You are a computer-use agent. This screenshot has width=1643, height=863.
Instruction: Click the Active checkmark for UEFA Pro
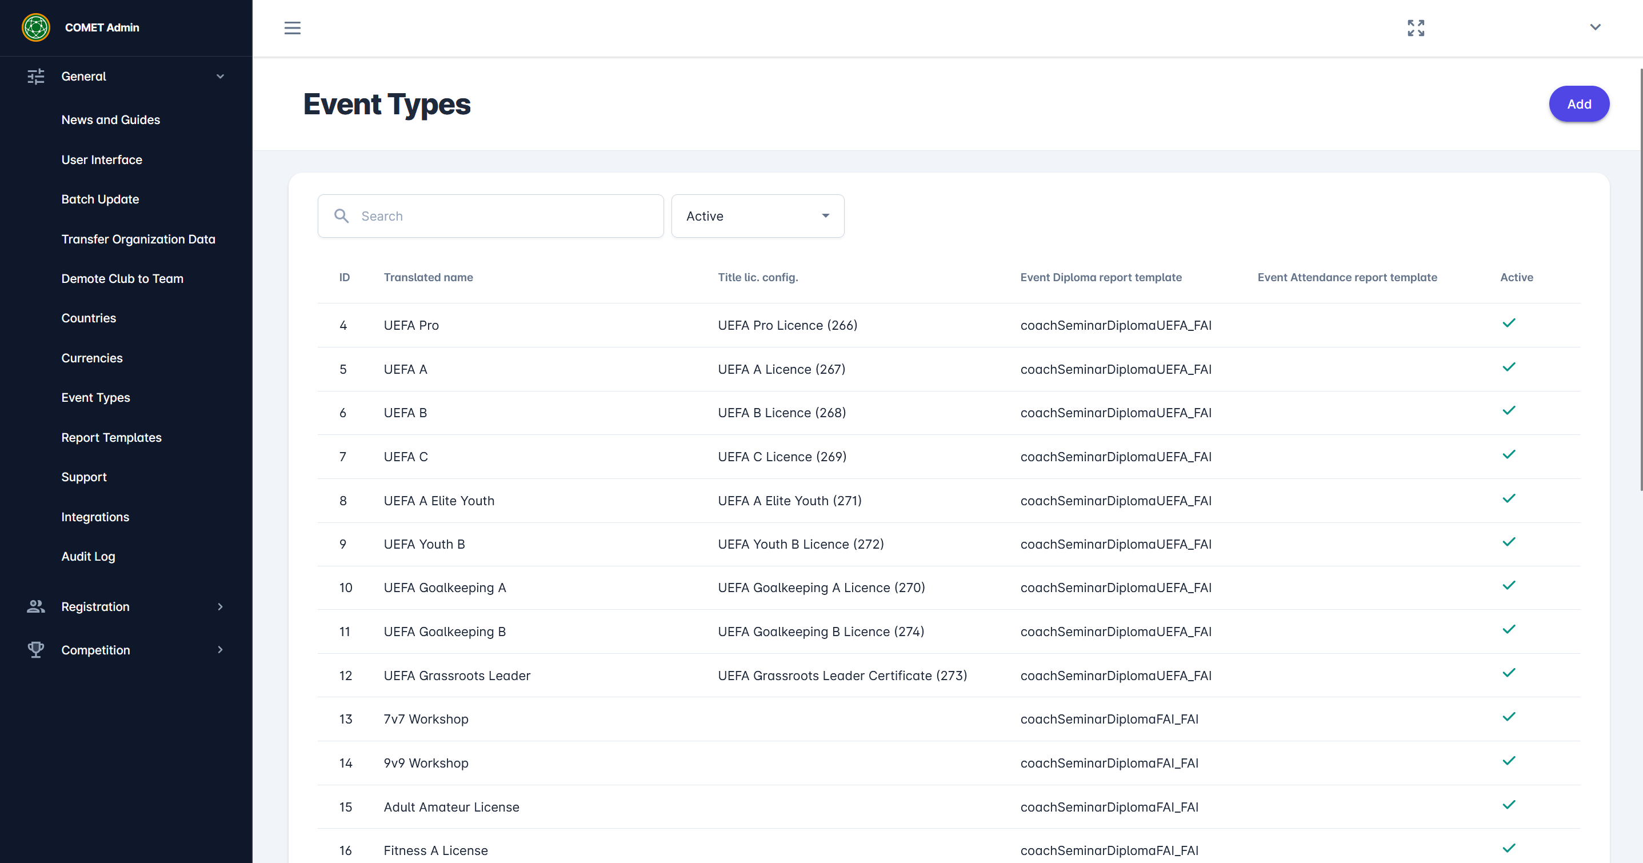click(x=1509, y=323)
